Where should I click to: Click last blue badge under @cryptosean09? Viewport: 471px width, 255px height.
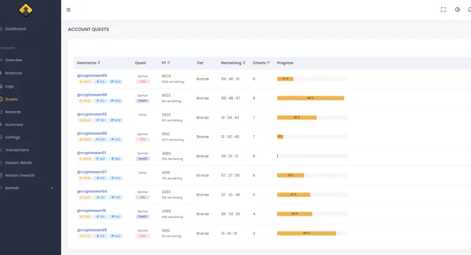pos(116,81)
